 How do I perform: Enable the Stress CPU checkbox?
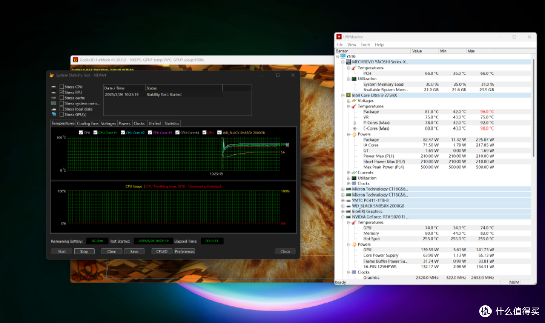pyautogui.click(x=62, y=87)
